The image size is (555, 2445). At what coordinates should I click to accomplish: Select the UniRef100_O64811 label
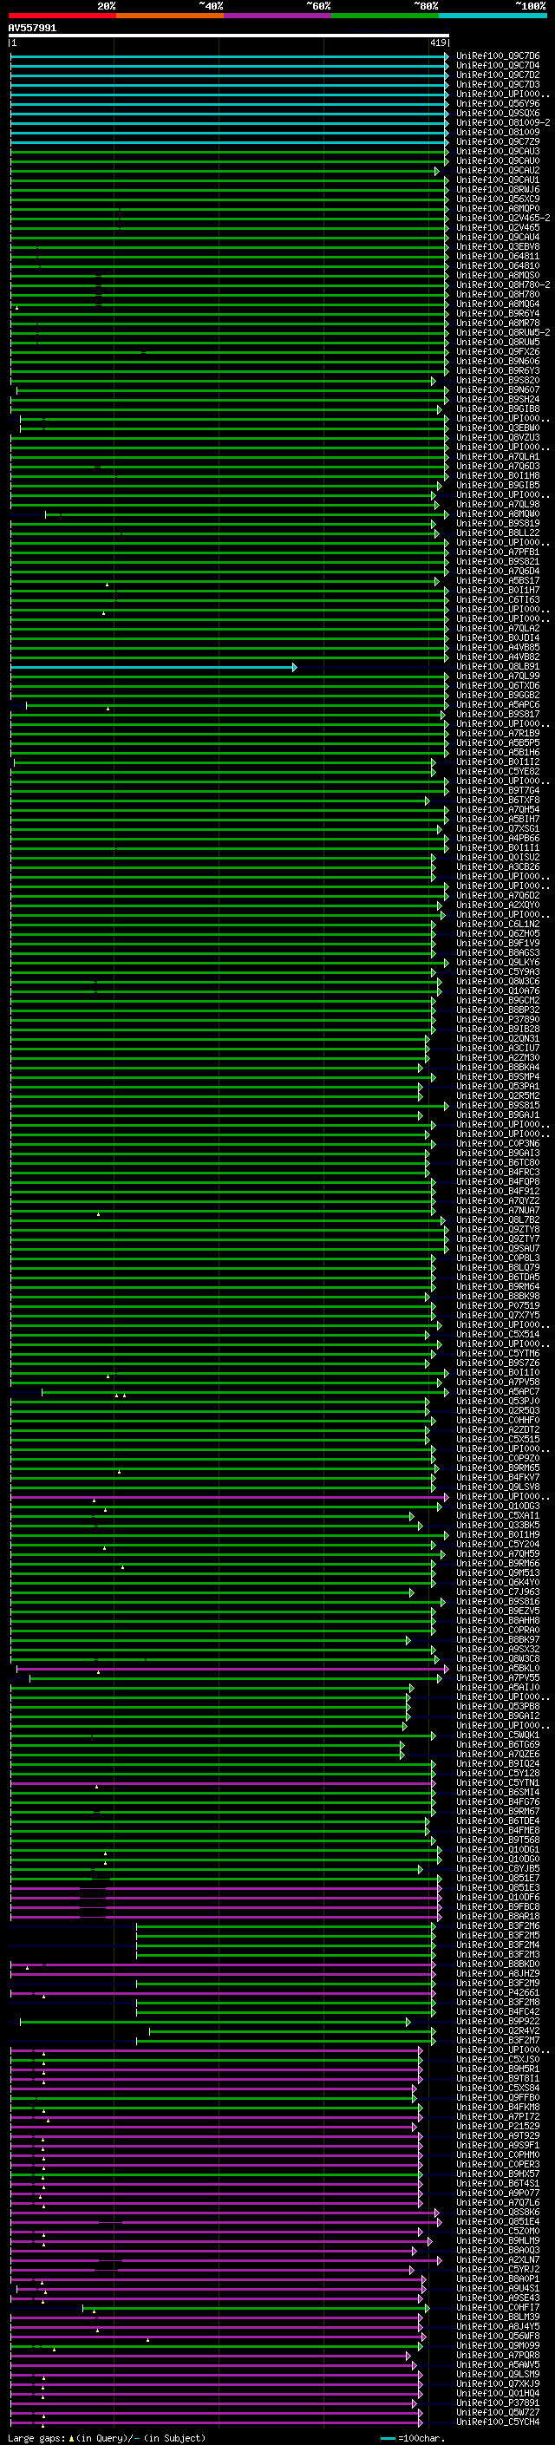tap(498, 256)
